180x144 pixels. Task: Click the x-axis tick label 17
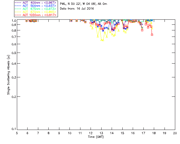143,133
